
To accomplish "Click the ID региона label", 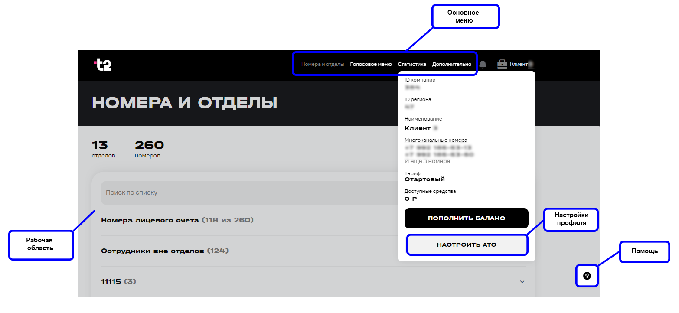I will click(418, 99).
